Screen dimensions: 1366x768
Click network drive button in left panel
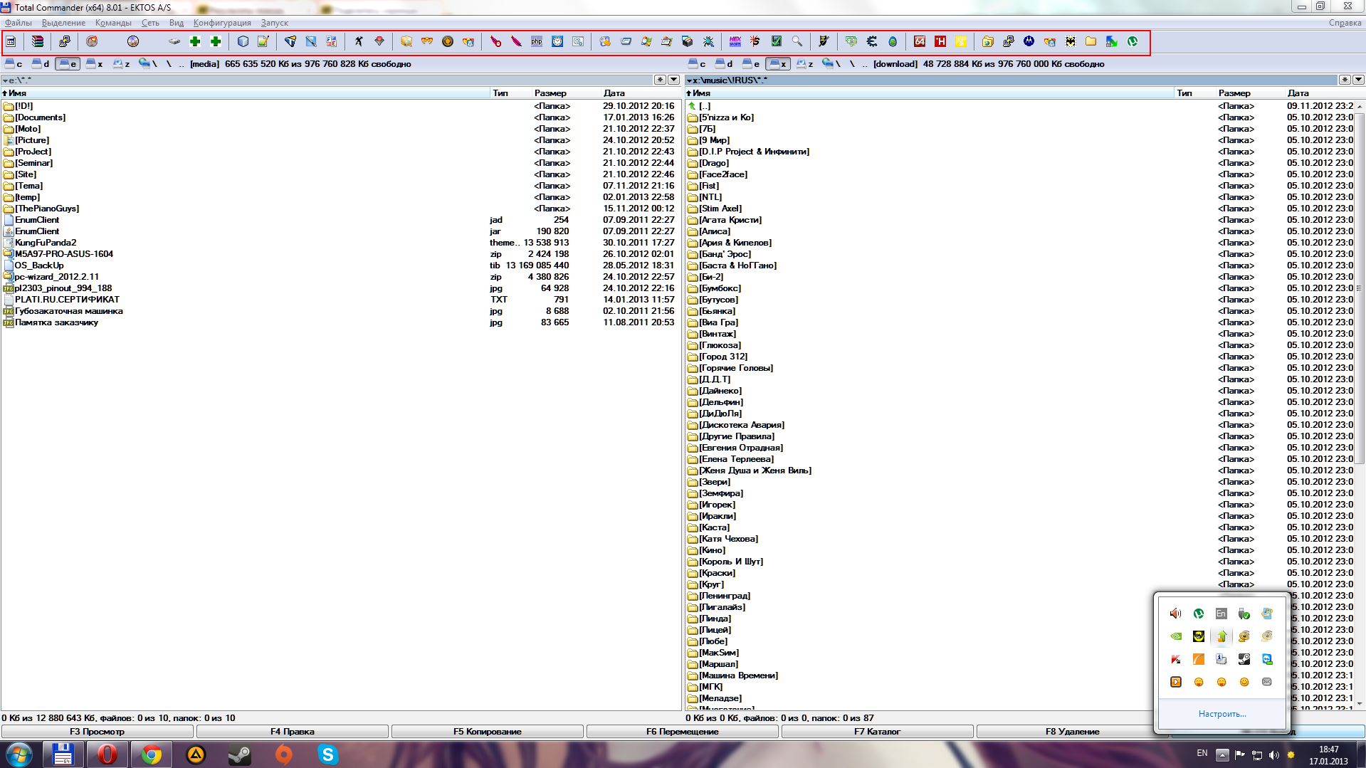pyautogui.click(x=148, y=64)
